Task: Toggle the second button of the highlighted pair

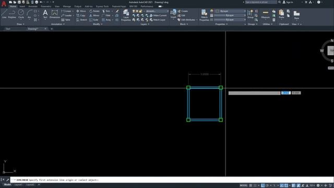Action: click(x=286, y=185)
